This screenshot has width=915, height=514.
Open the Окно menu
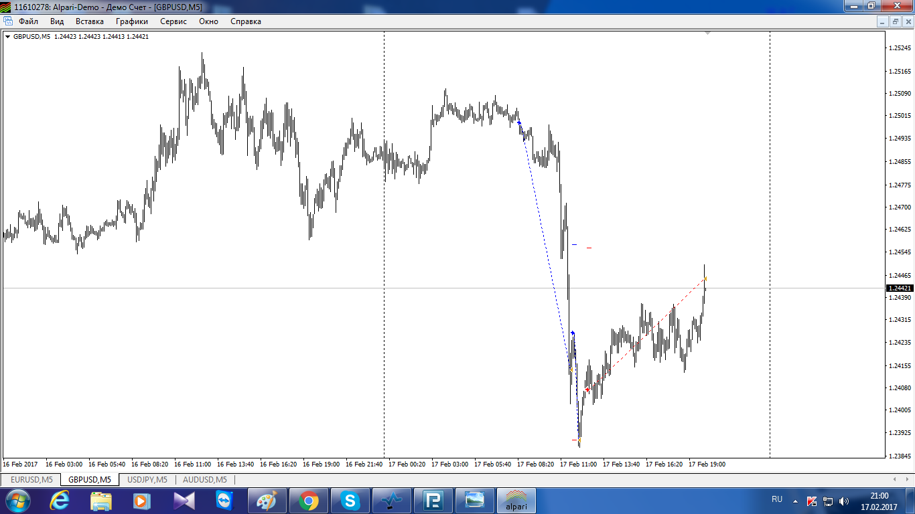[208, 21]
